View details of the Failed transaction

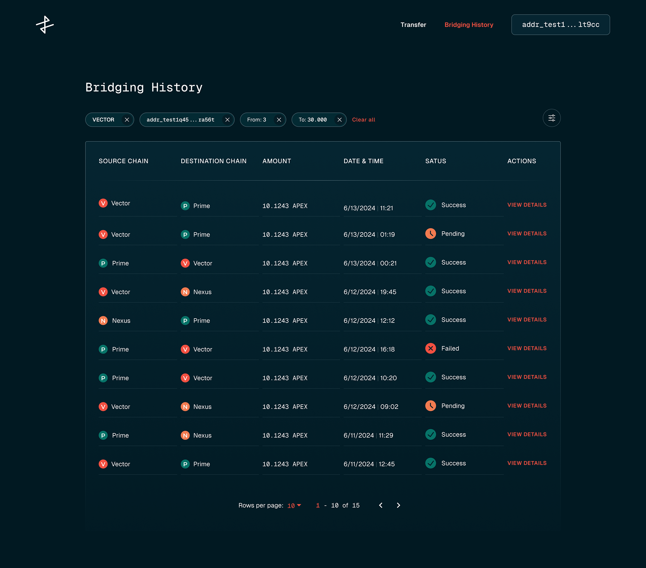(x=527, y=348)
